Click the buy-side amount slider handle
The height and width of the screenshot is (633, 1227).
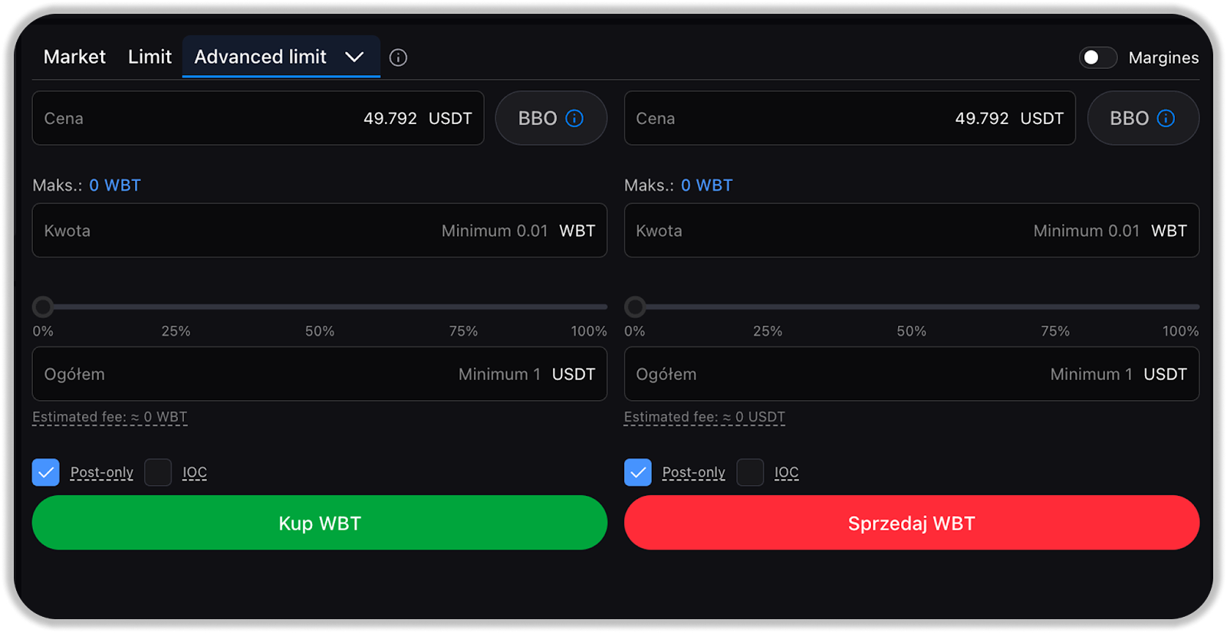click(43, 307)
